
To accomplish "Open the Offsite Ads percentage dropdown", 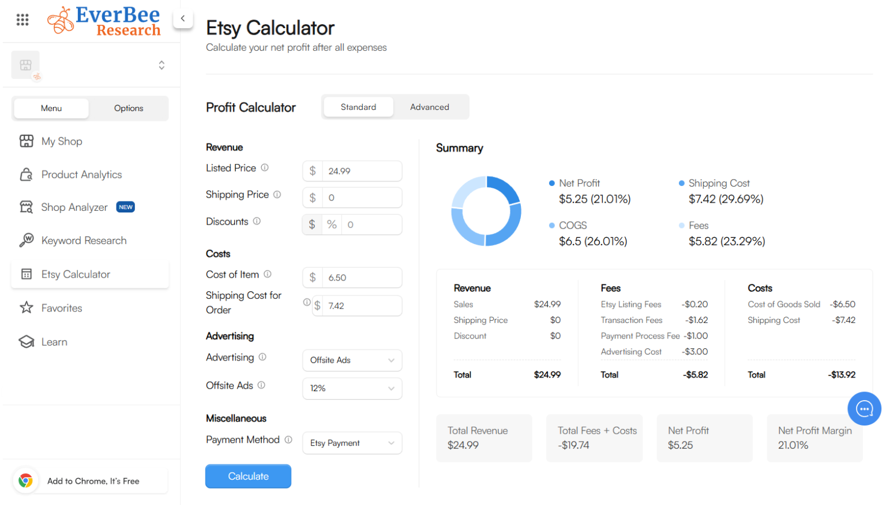I will [x=352, y=388].
